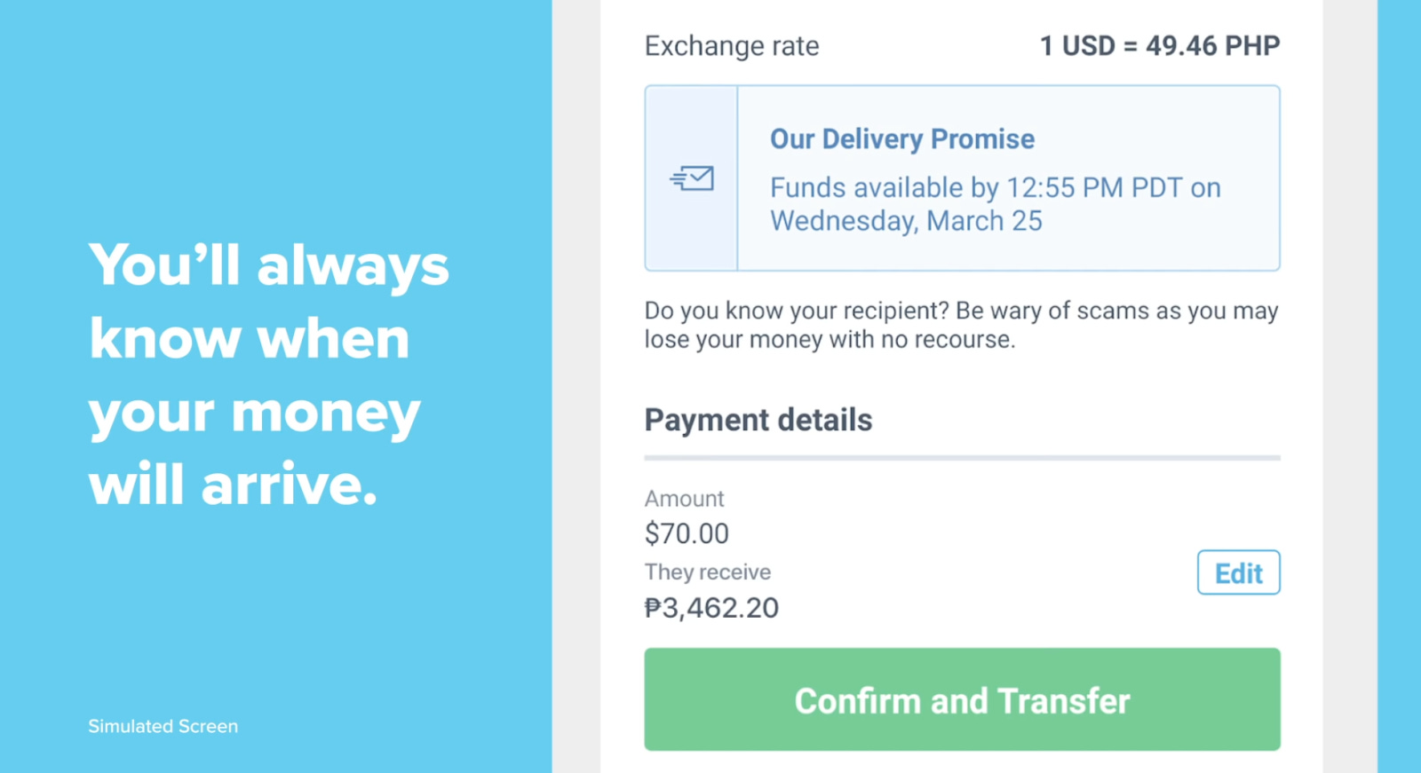1421x773 pixels.
Task: Select the funds availability date text
Action: (995, 204)
